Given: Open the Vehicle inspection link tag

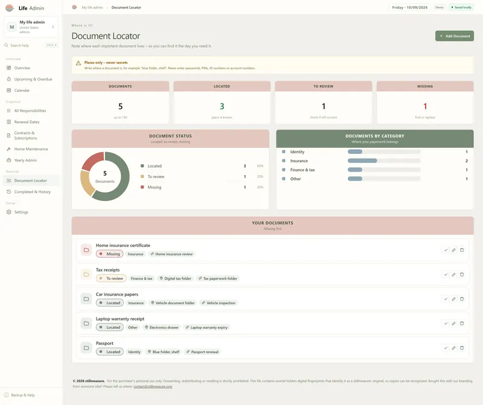Looking at the screenshot, I should point(219,303).
